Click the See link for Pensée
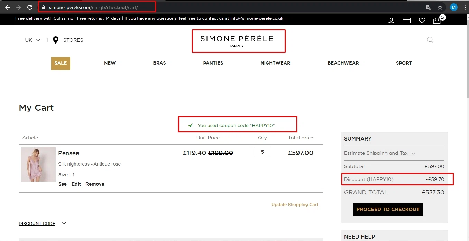The width and height of the screenshot is (469, 241). click(x=63, y=184)
